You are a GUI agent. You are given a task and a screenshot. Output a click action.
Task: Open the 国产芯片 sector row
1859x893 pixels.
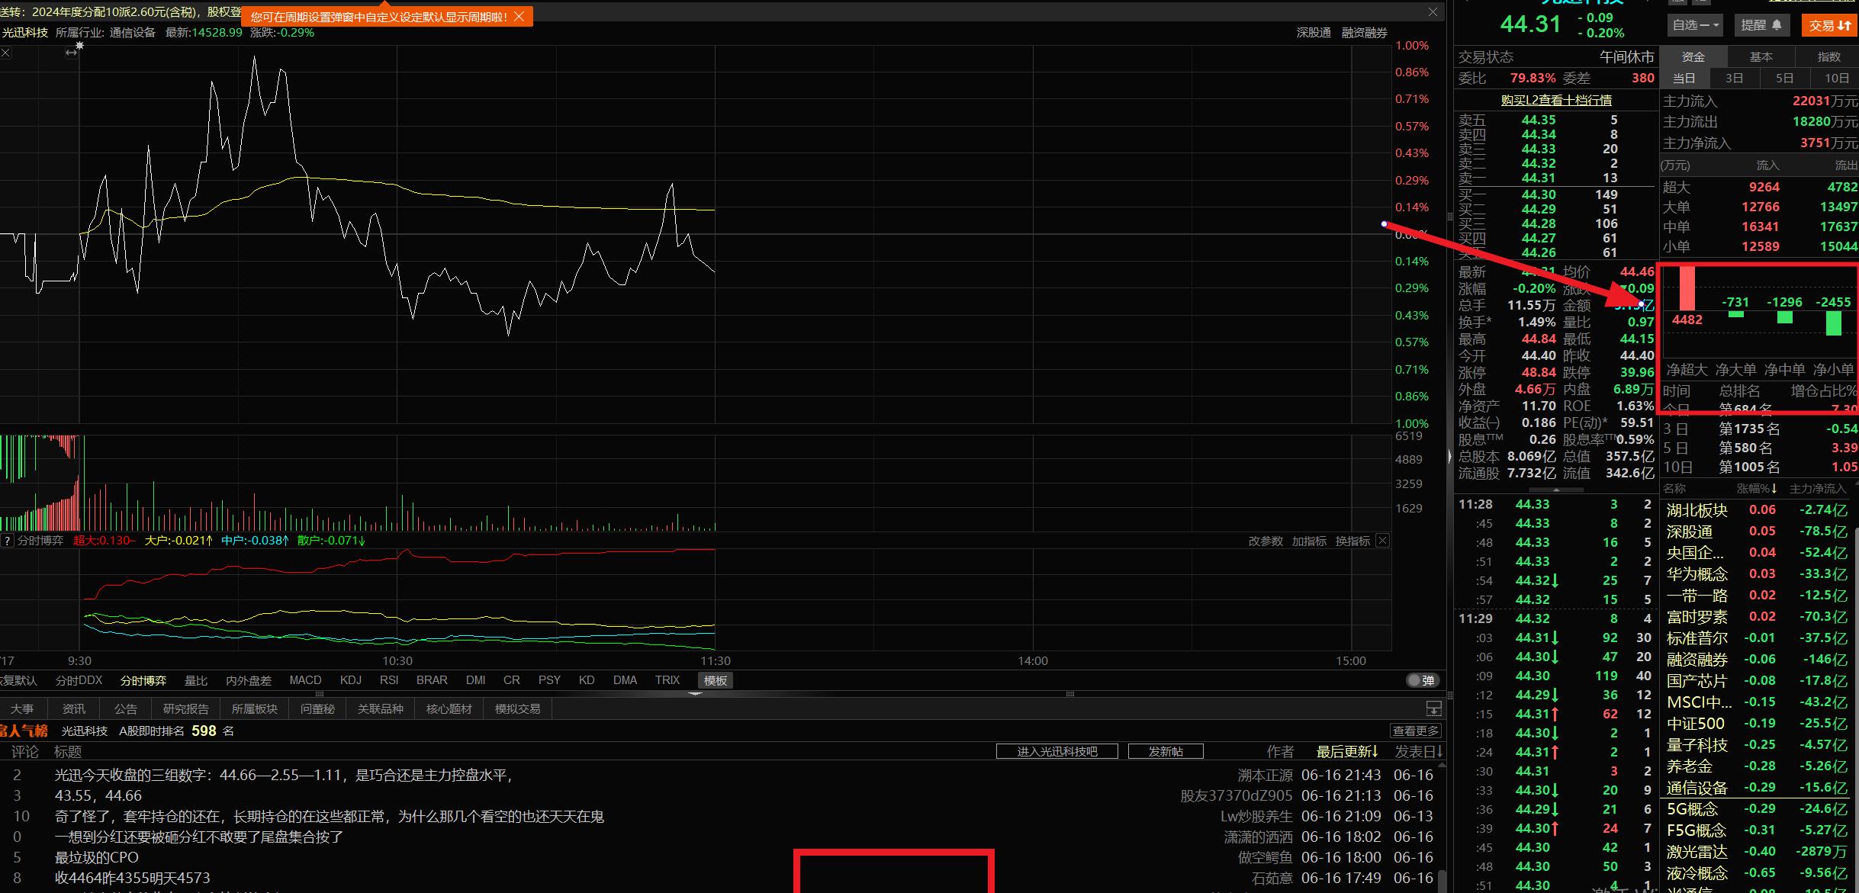pos(1758,681)
